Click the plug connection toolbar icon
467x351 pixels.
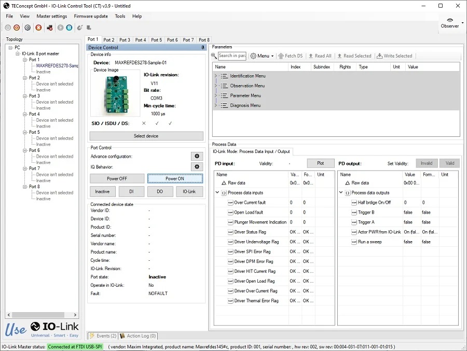[80, 27]
